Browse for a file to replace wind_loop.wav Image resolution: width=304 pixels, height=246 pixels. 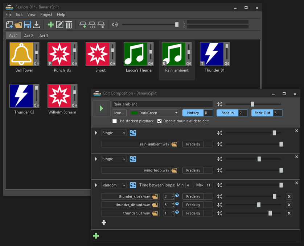click(174, 170)
